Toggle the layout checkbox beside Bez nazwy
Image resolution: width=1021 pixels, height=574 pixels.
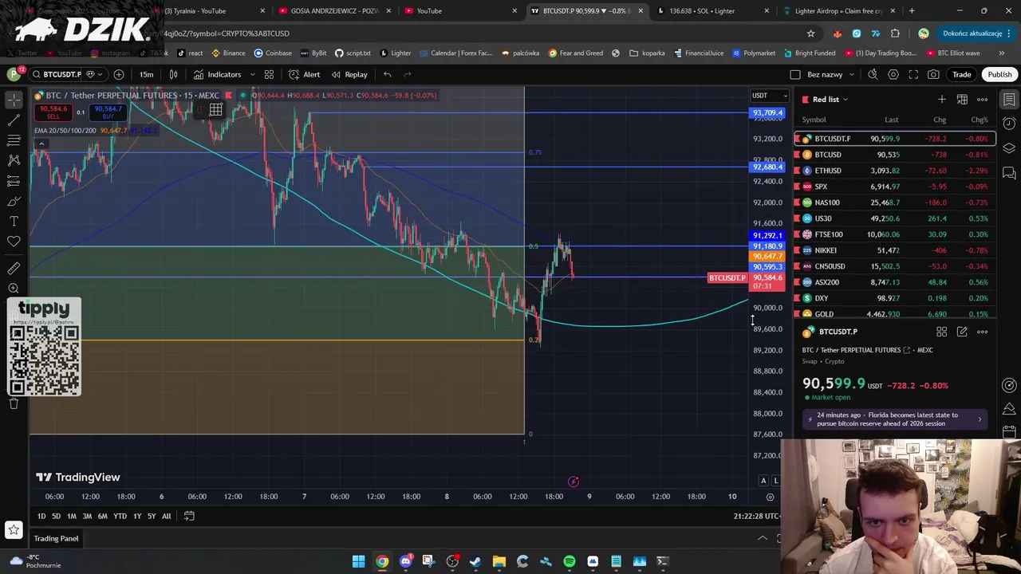pyautogui.click(x=795, y=74)
